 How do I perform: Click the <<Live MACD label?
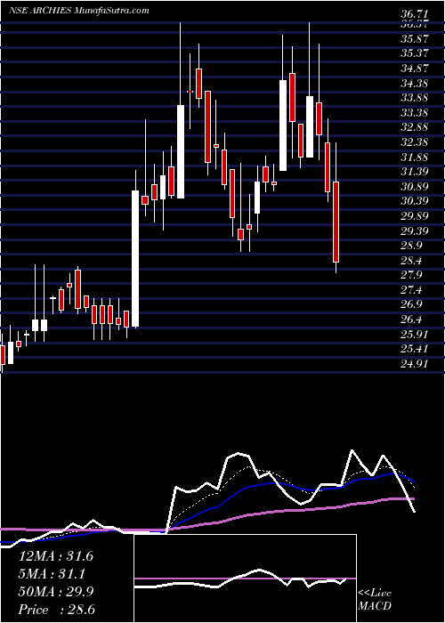tap(375, 600)
